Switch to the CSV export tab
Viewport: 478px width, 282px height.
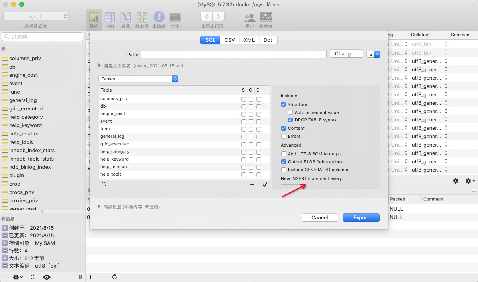[230, 40]
